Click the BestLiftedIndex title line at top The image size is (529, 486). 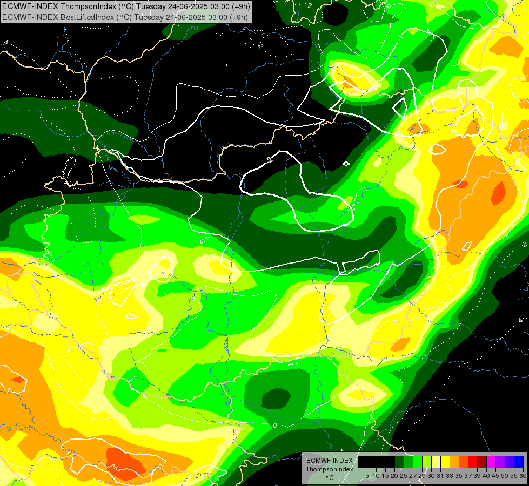pyautogui.click(x=125, y=17)
